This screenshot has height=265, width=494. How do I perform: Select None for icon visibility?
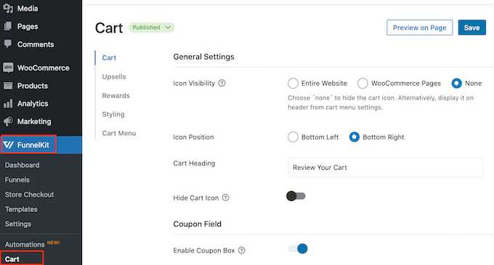(456, 83)
